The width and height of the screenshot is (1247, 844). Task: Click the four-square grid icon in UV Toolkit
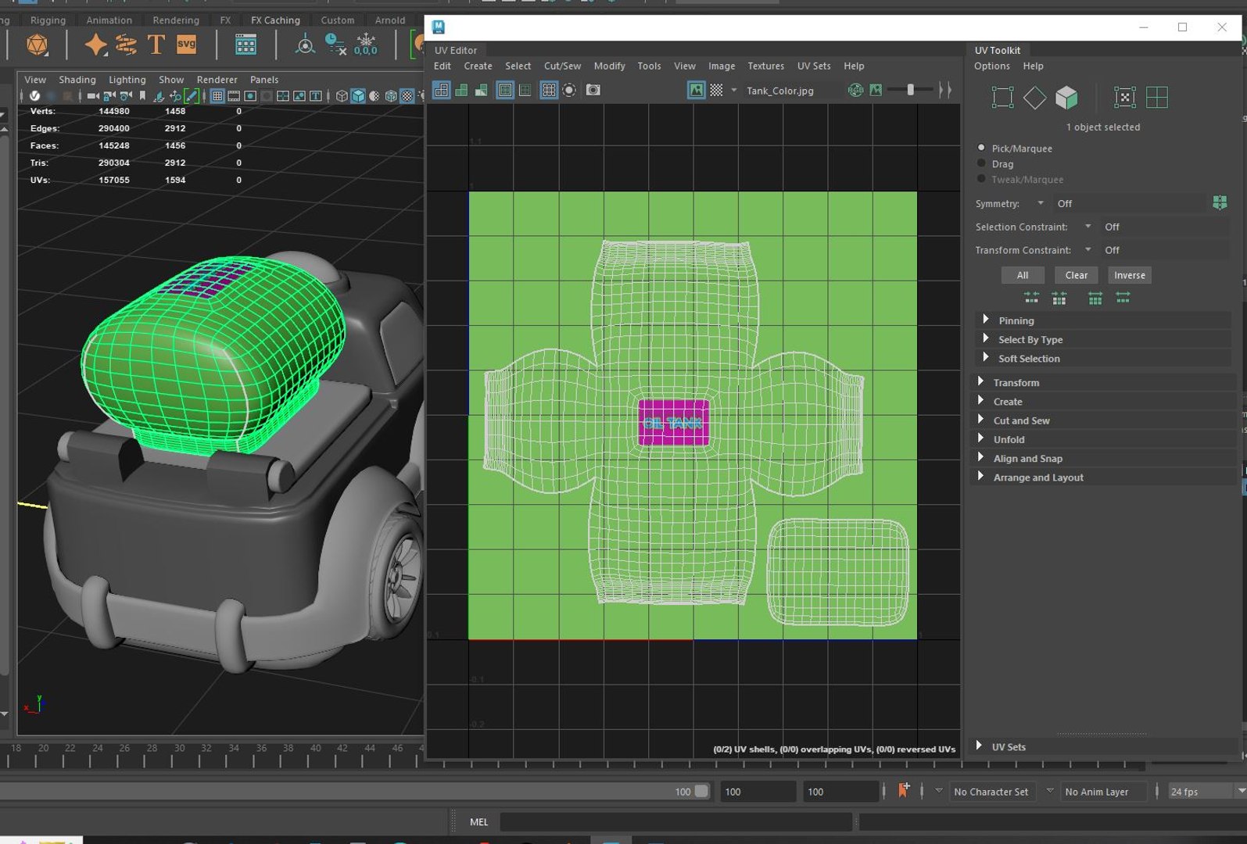[x=1157, y=98]
